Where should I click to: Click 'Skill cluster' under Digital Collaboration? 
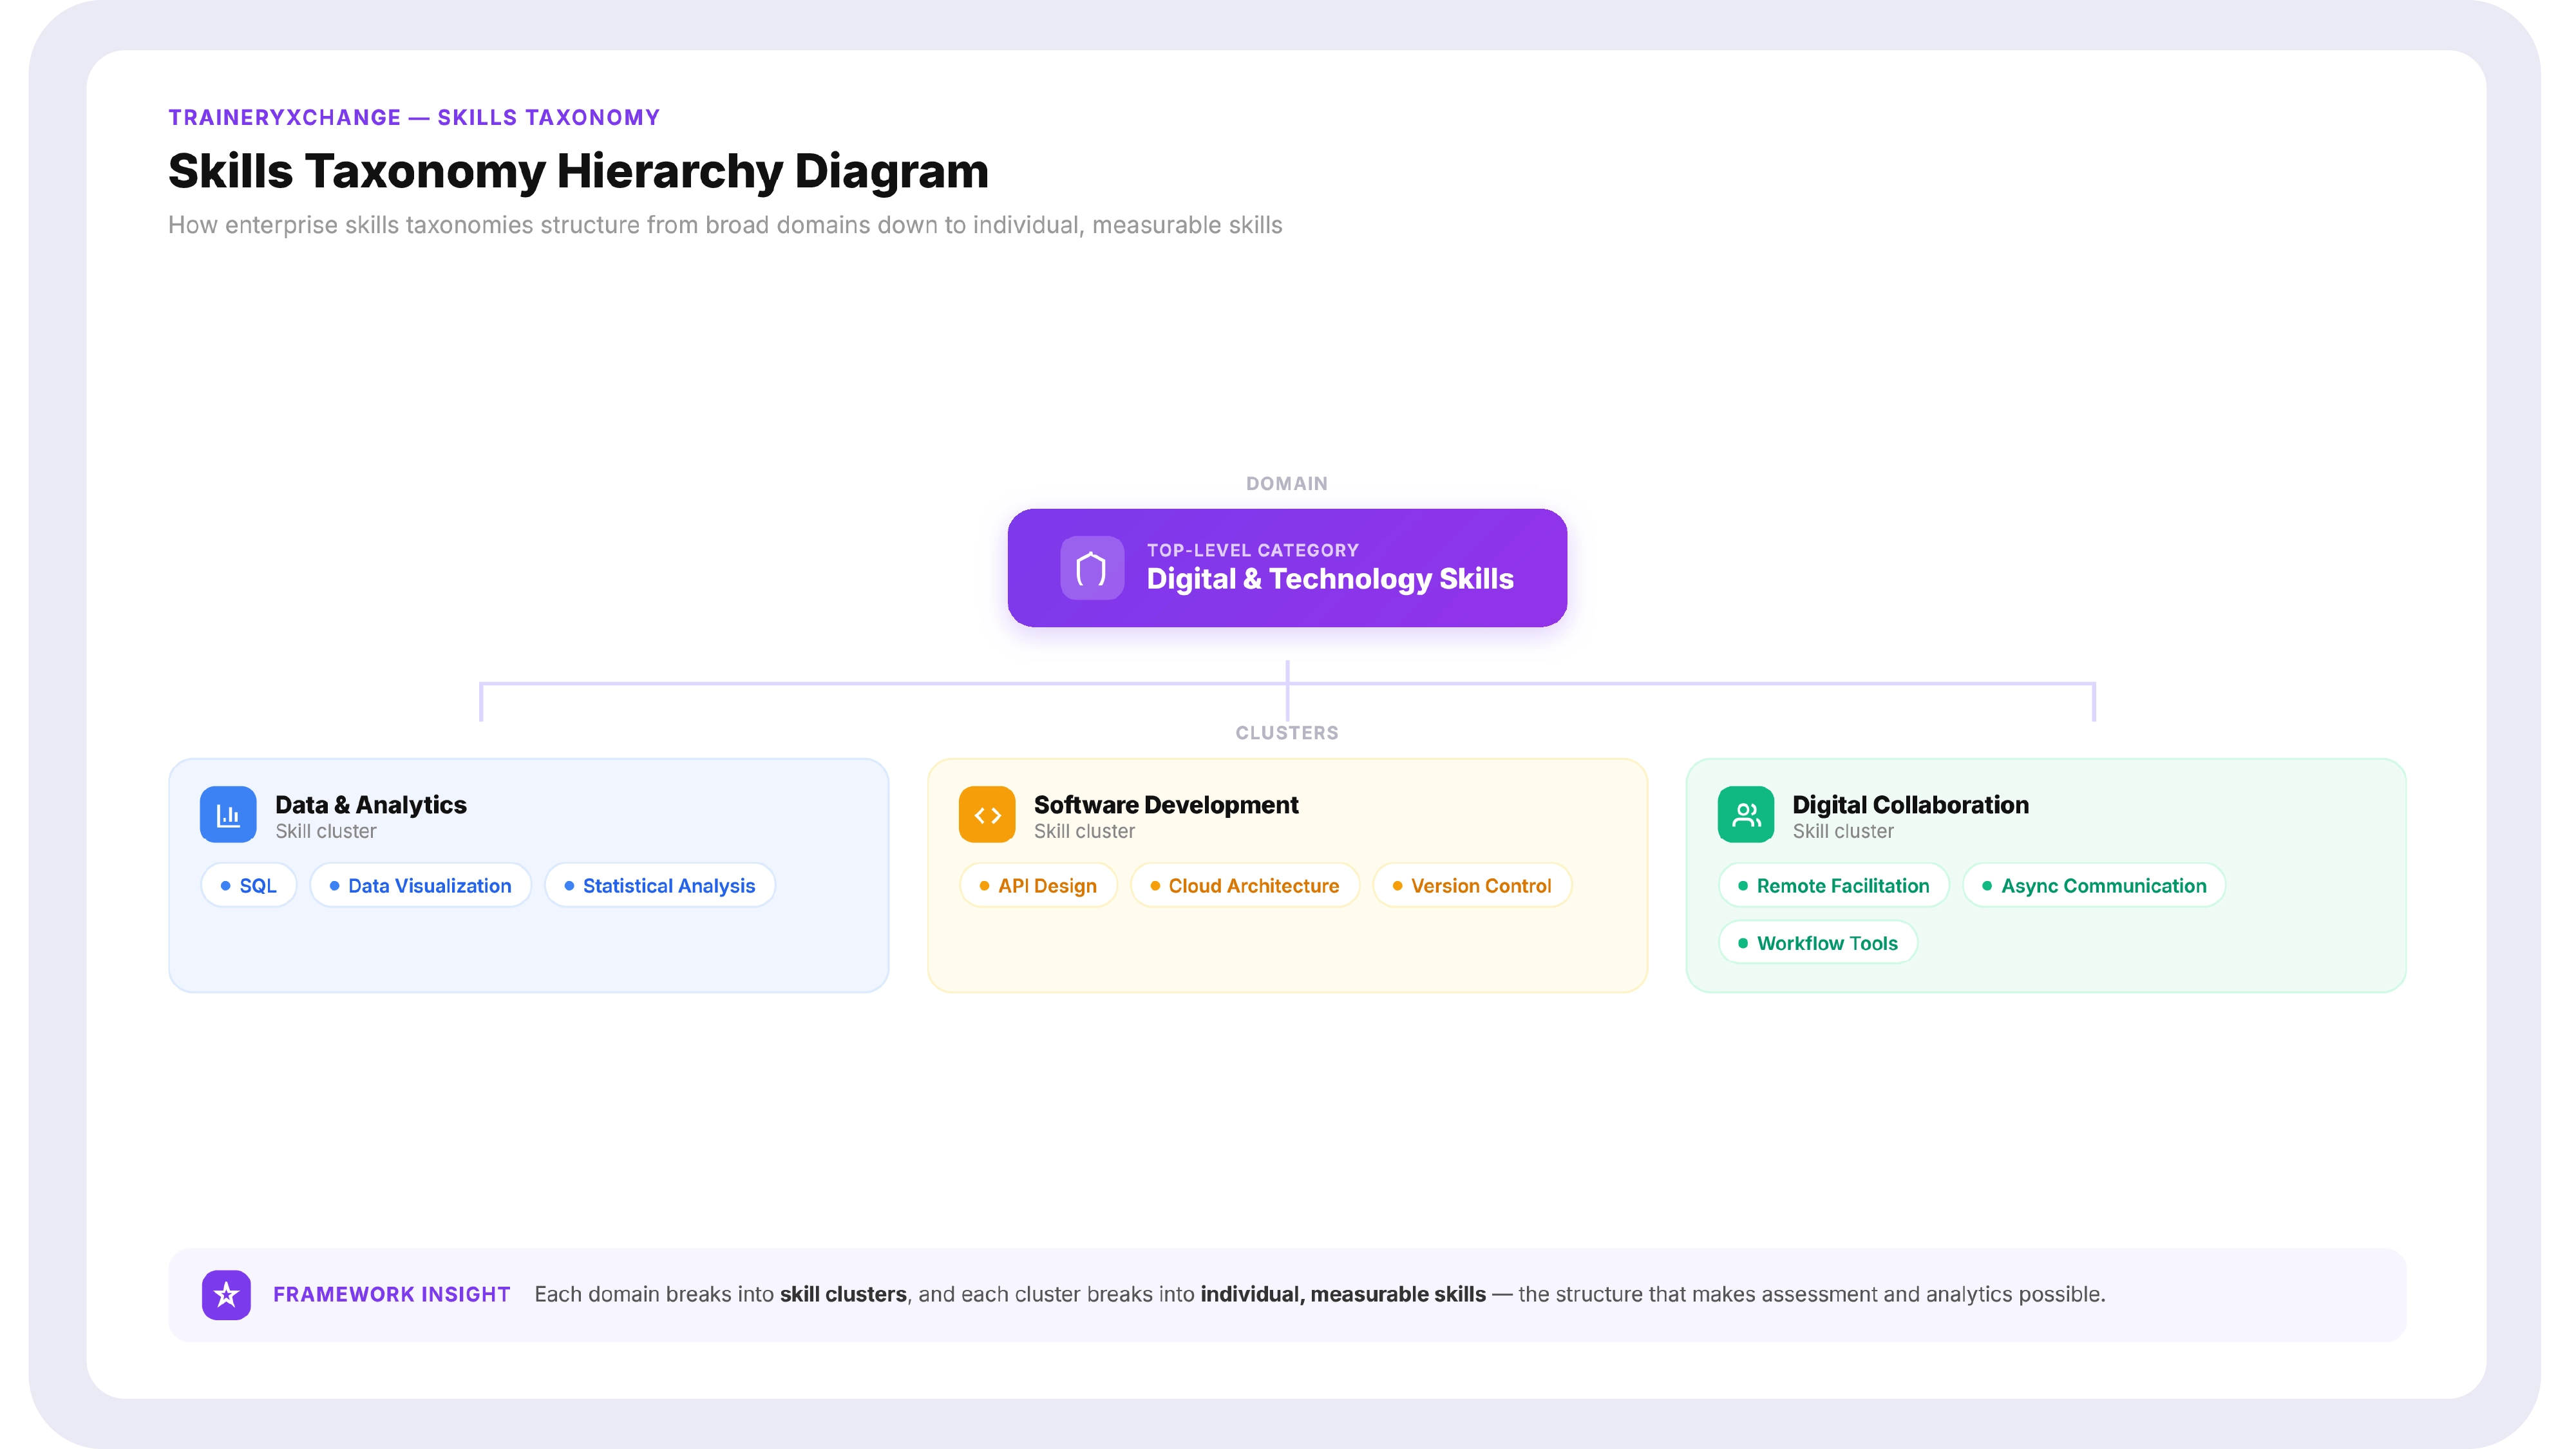[1843, 832]
